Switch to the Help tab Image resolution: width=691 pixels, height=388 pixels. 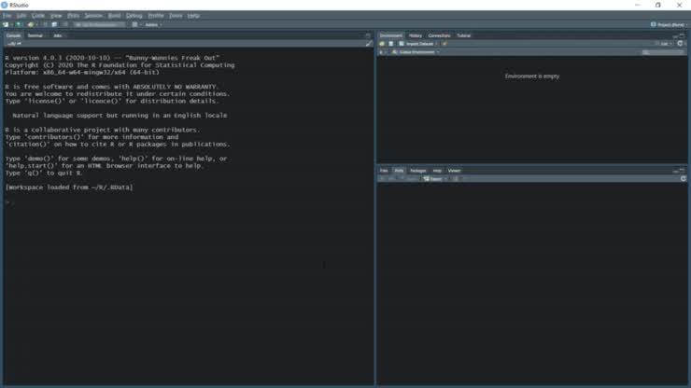click(x=437, y=171)
